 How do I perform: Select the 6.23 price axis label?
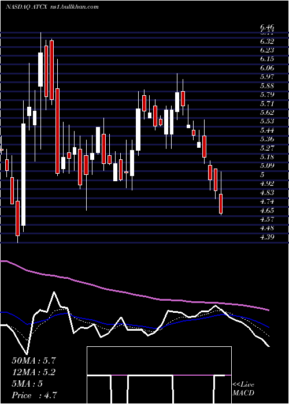click(x=267, y=50)
